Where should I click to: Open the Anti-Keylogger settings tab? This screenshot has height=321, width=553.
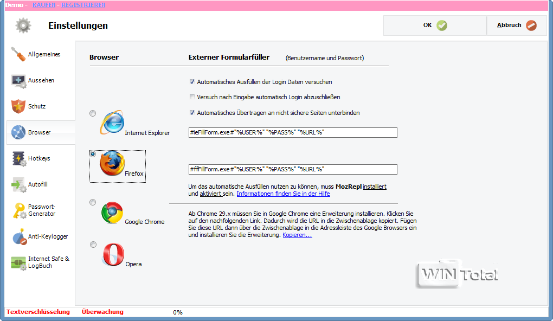[41, 237]
